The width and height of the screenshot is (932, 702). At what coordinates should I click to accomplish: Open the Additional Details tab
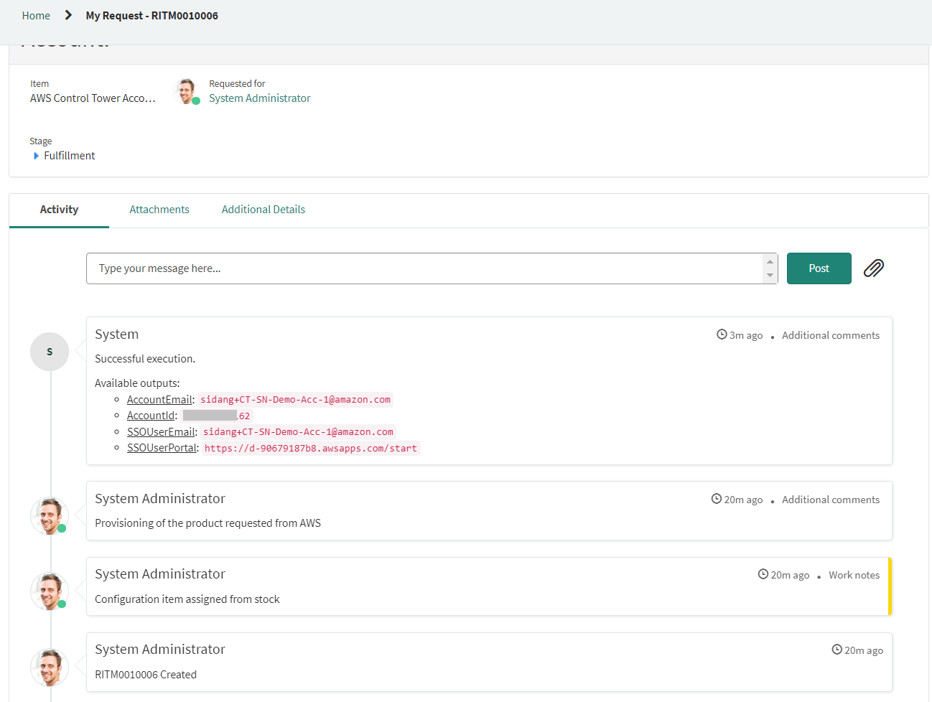(x=264, y=209)
